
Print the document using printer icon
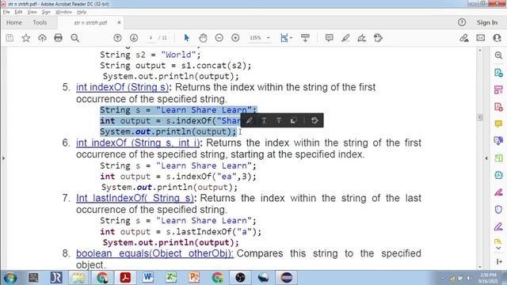[58, 38]
